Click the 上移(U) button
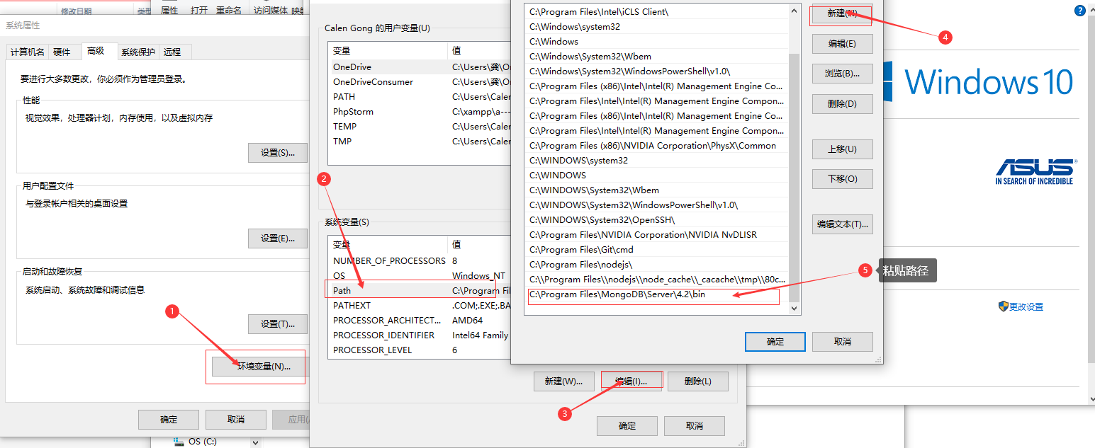The height and width of the screenshot is (448, 1095). [842, 149]
